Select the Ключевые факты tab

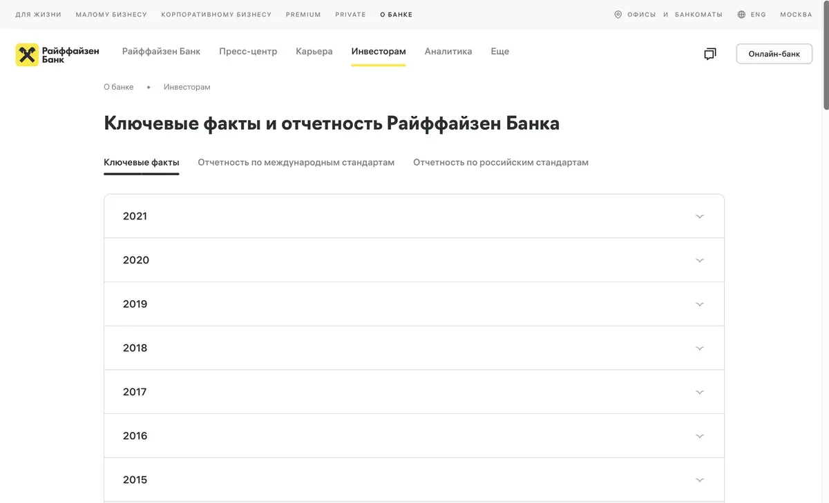pyautogui.click(x=142, y=163)
